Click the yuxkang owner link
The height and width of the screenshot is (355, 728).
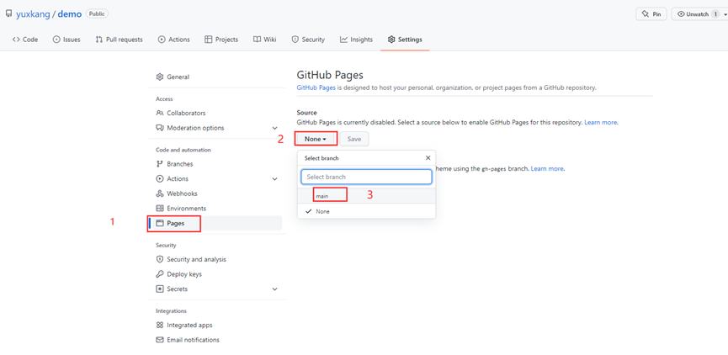pos(33,14)
